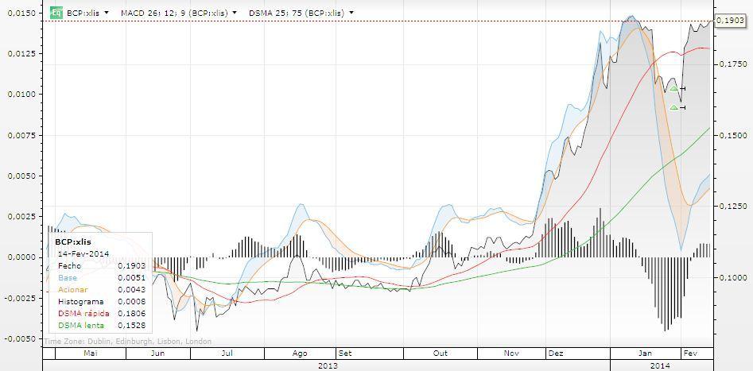
Task: Click the lower green triangle event marker
Action: coord(673,107)
